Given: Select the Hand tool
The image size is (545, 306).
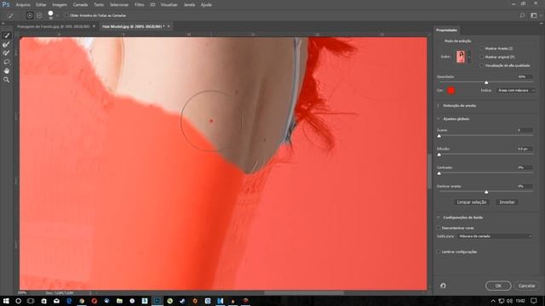Looking at the screenshot, I should point(6,71).
